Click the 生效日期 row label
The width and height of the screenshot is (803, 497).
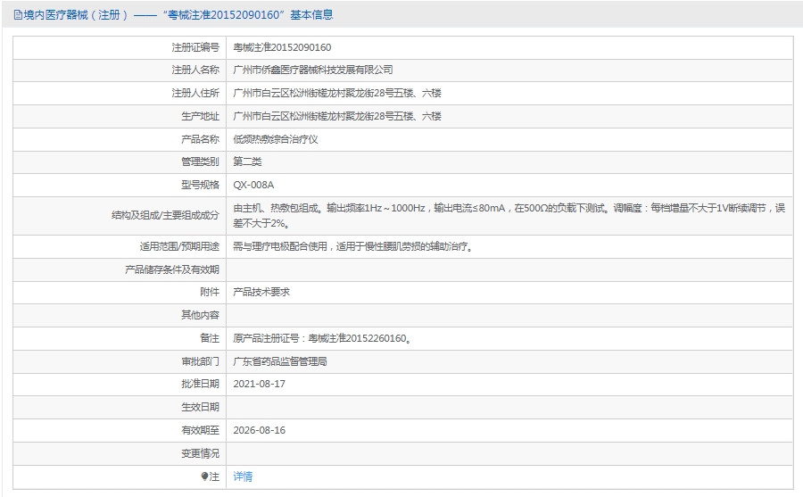coord(200,408)
